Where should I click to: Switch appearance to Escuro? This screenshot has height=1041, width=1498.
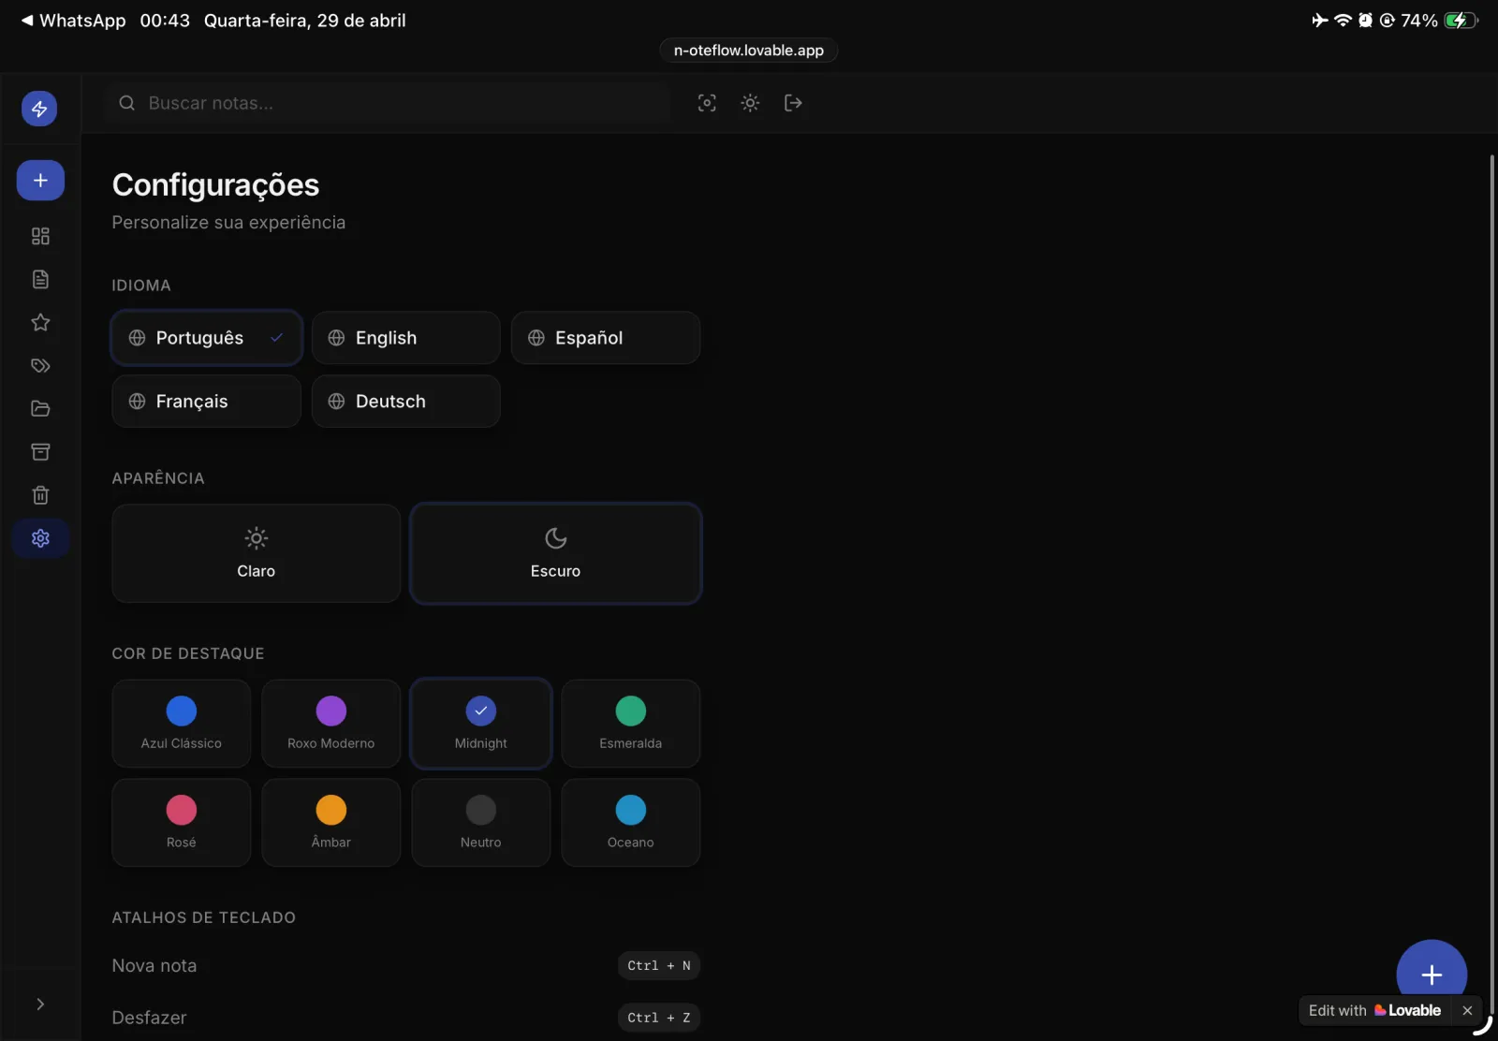pos(556,553)
